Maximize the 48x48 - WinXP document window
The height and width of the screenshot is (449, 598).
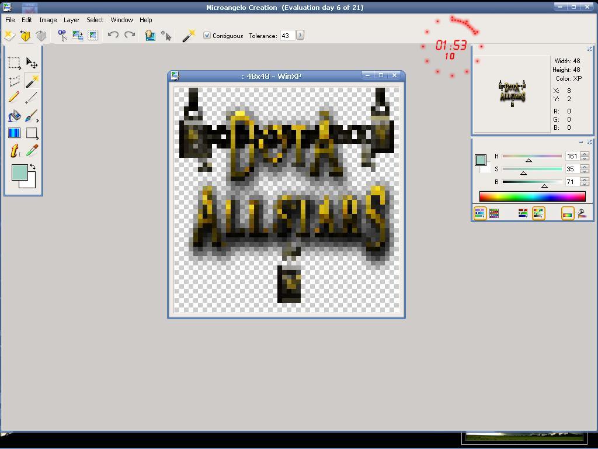[381, 75]
